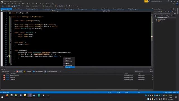This screenshot has height=101, width=179.
Task: Click the bookmark toolbar icon
Action: click(x=69, y=6)
